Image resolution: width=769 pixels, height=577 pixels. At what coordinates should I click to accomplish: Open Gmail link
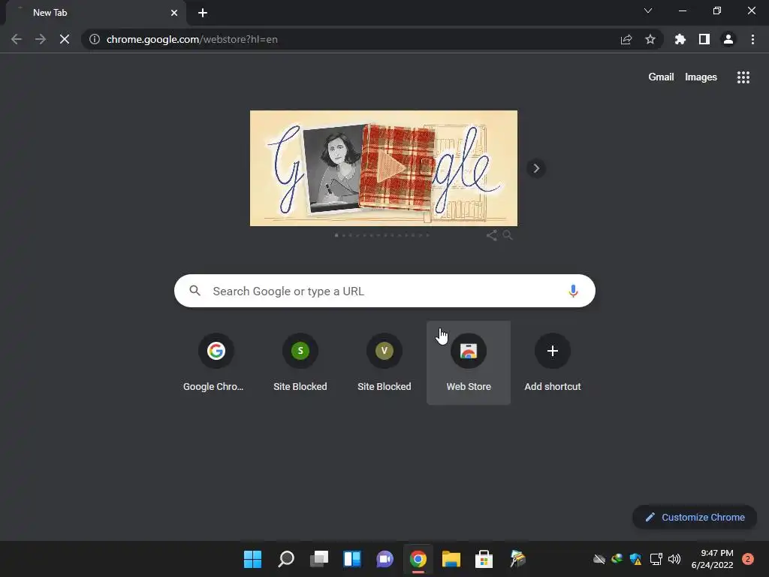pos(661,77)
